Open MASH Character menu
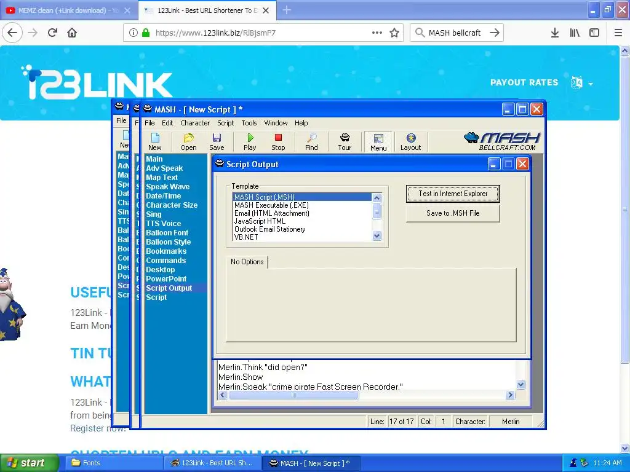This screenshot has height=472, width=630. 195,123
